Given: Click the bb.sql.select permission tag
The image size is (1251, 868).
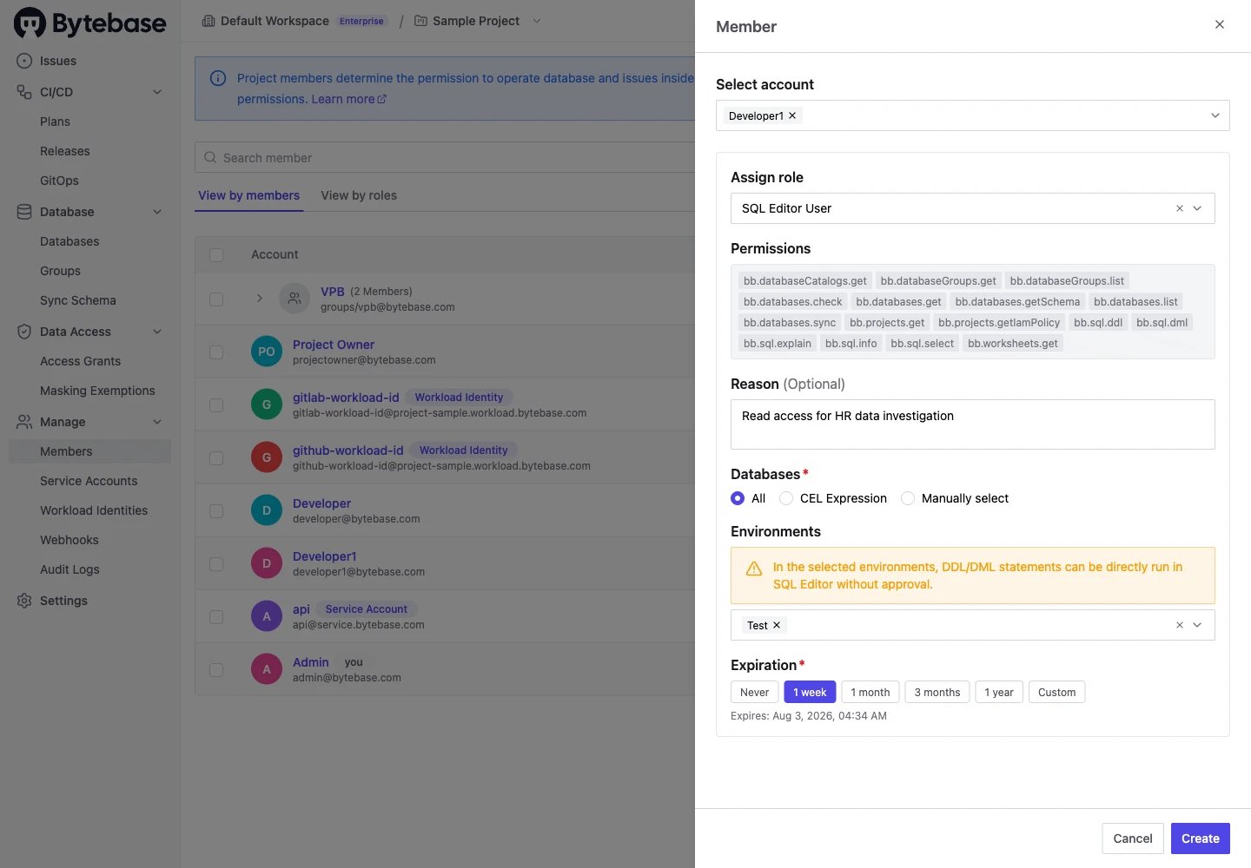Looking at the screenshot, I should click(923, 344).
